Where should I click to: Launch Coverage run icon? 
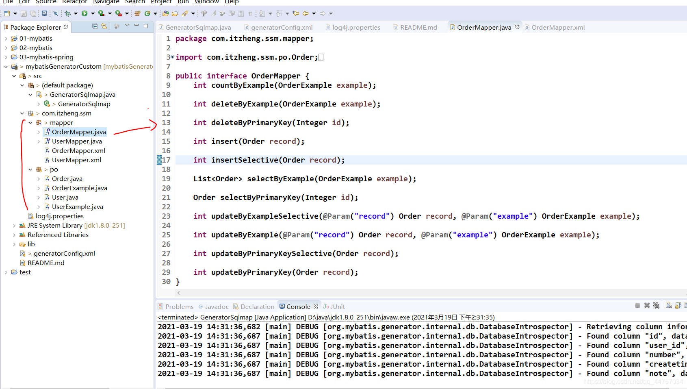pos(101,13)
